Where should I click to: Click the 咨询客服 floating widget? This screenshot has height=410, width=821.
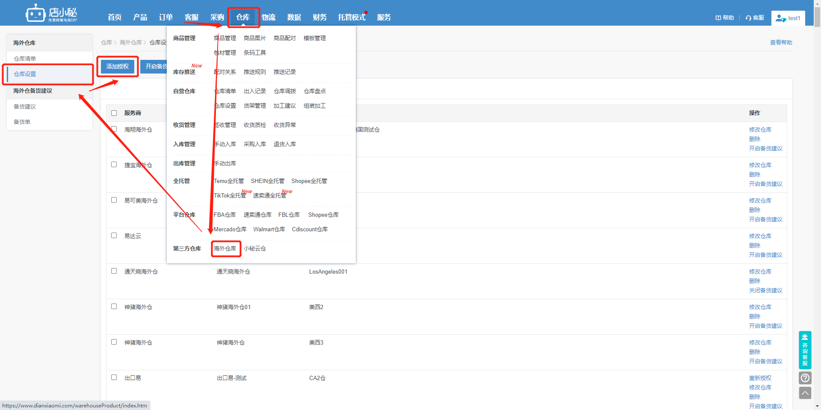coord(805,350)
